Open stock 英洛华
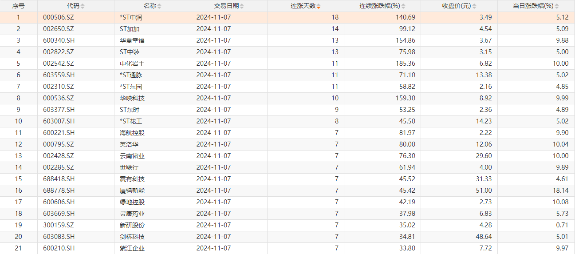Screen dimensions: 575x254 (x=129, y=144)
